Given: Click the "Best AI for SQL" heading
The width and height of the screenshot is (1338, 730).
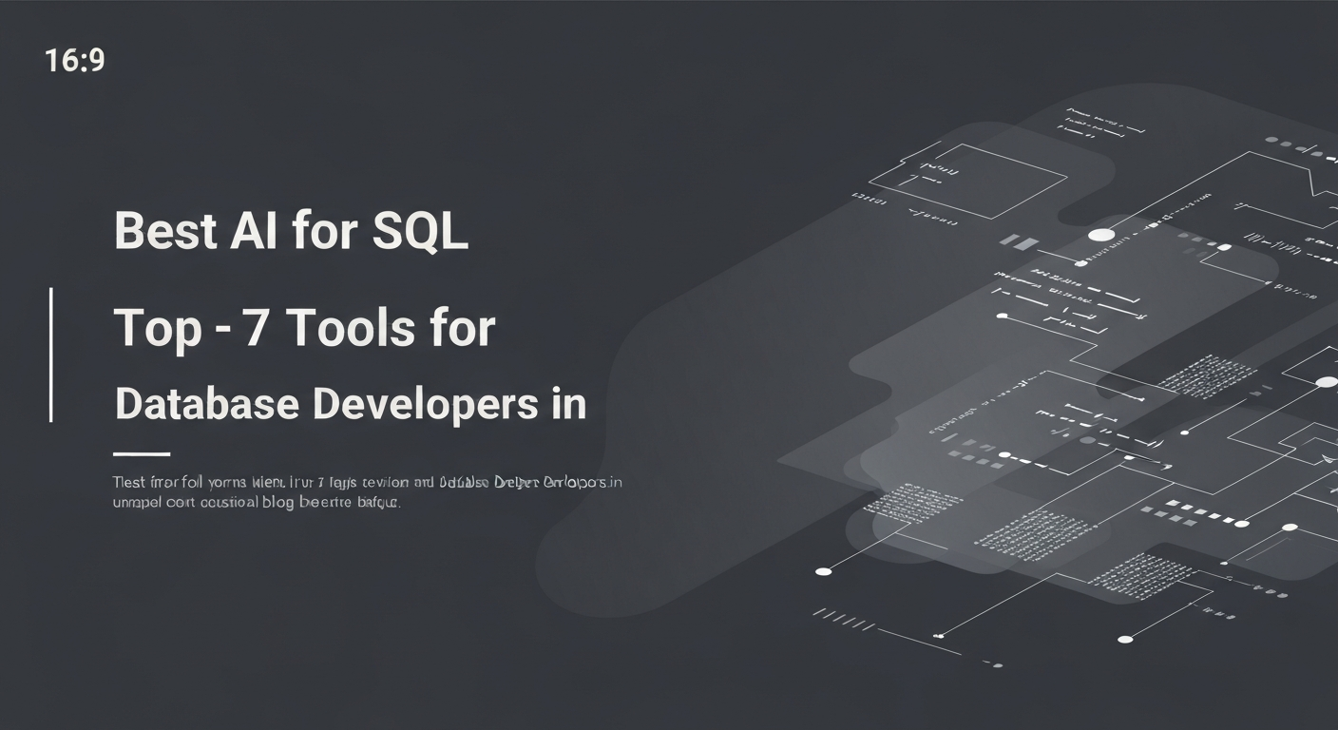Looking at the screenshot, I should coord(291,232).
